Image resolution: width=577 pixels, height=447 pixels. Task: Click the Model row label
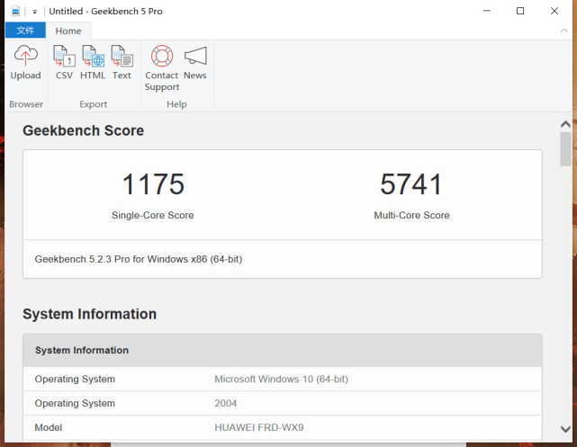point(49,427)
